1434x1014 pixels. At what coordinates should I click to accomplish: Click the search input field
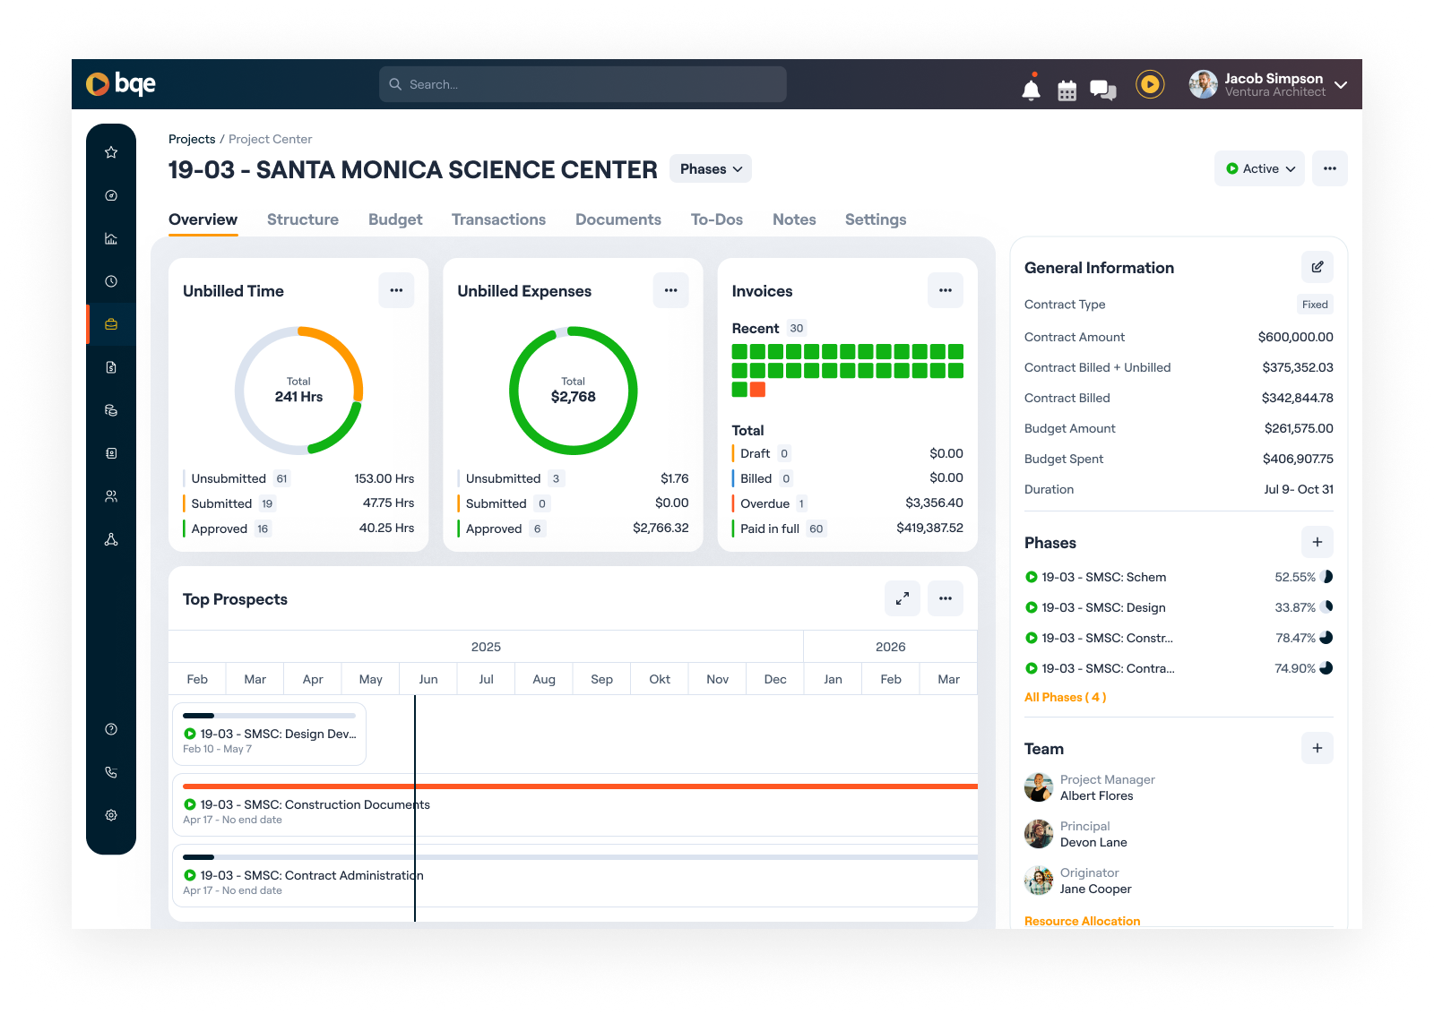coord(583,83)
